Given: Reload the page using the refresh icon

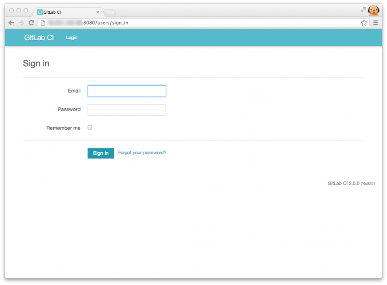Looking at the screenshot, I should (31, 23).
